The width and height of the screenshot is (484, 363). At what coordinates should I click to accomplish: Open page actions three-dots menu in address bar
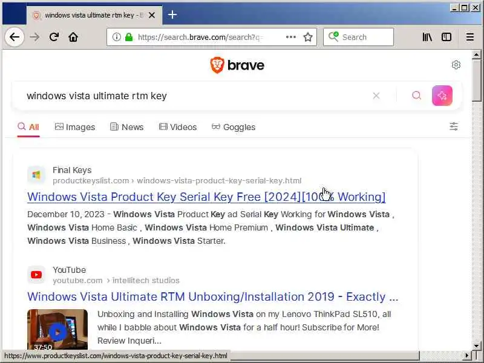tap(291, 37)
